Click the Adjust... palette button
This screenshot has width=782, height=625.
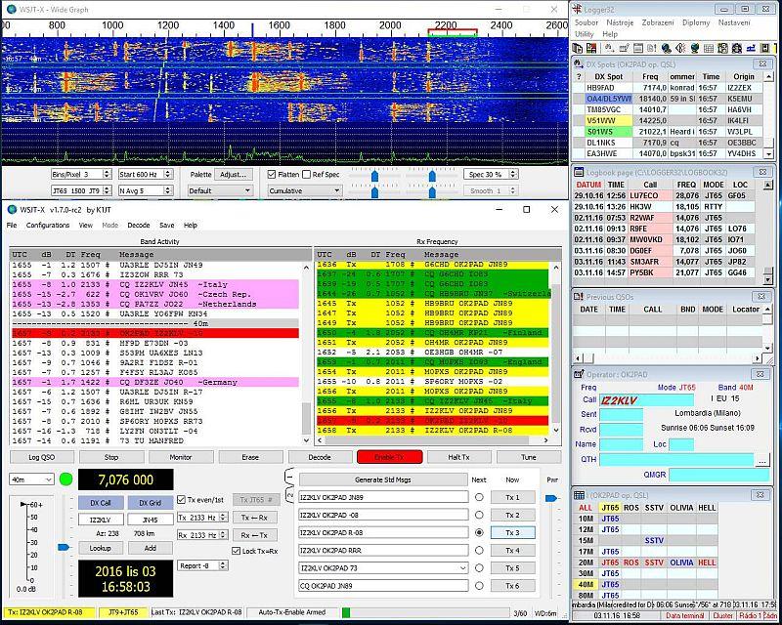233,175
